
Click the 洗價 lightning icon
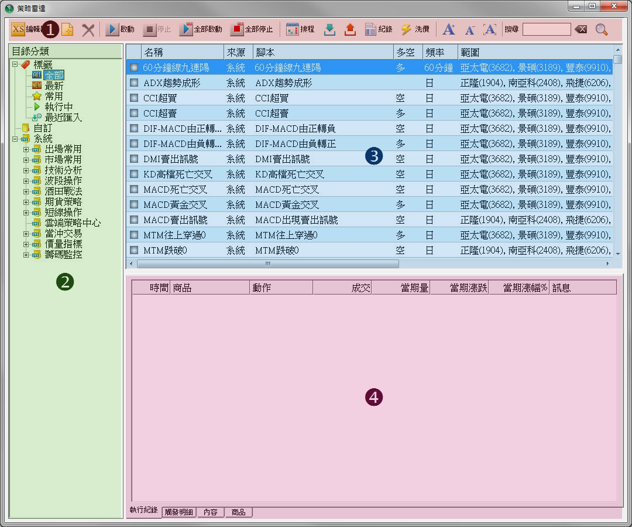(406, 29)
